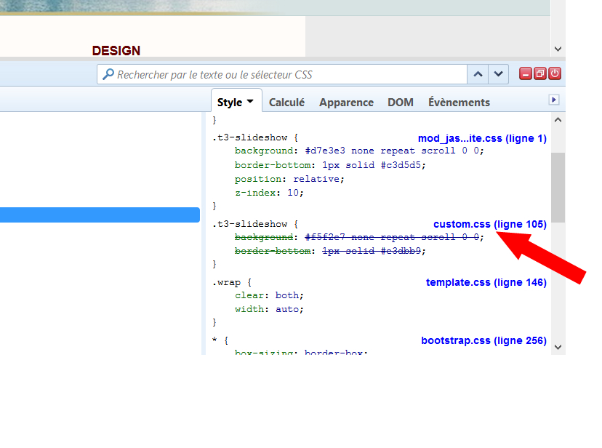Open template.css (ligne 146) source link
Image resolution: width=602 pixels, height=448 pixels.
tap(486, 282)
